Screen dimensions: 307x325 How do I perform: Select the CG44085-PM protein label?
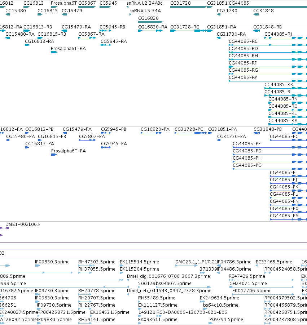tap(284, 215)
